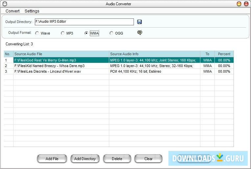Screen dimensions: 251x169
Task: Open the Convert menu
Action: (x=13, y=11)
